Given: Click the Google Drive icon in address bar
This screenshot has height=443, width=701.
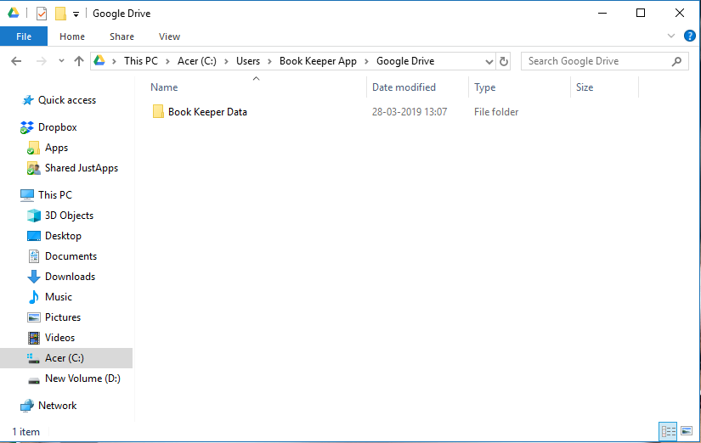Looking at the screenshot, I should [x=99, y=60].
